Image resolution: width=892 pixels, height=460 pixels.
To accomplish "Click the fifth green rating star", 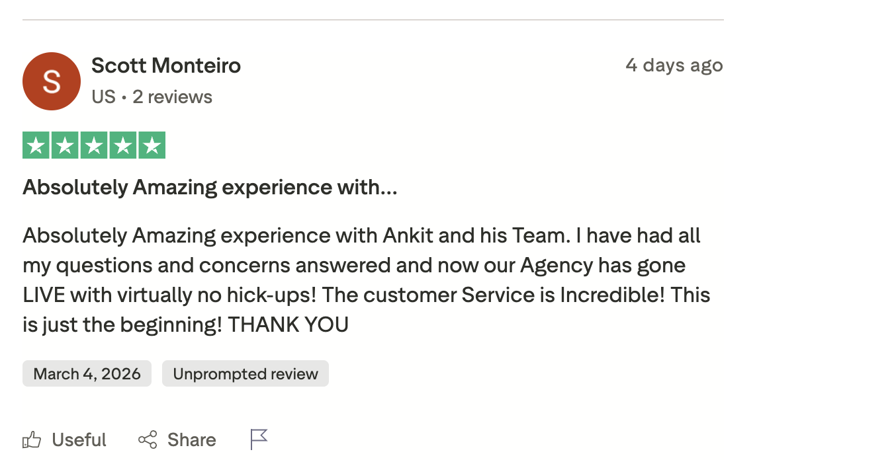I will [x=152, y=145].
